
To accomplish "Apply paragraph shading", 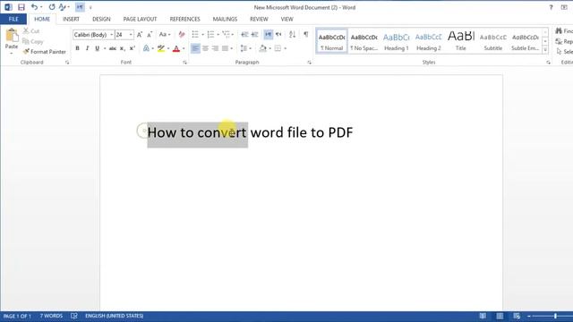I will coord(262,48).
